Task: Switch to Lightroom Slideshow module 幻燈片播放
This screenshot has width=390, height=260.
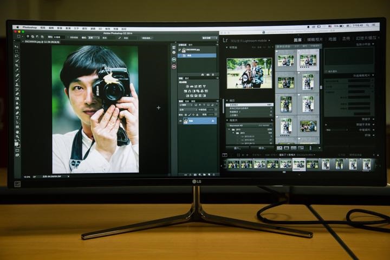Action: (x=366, y=38)
